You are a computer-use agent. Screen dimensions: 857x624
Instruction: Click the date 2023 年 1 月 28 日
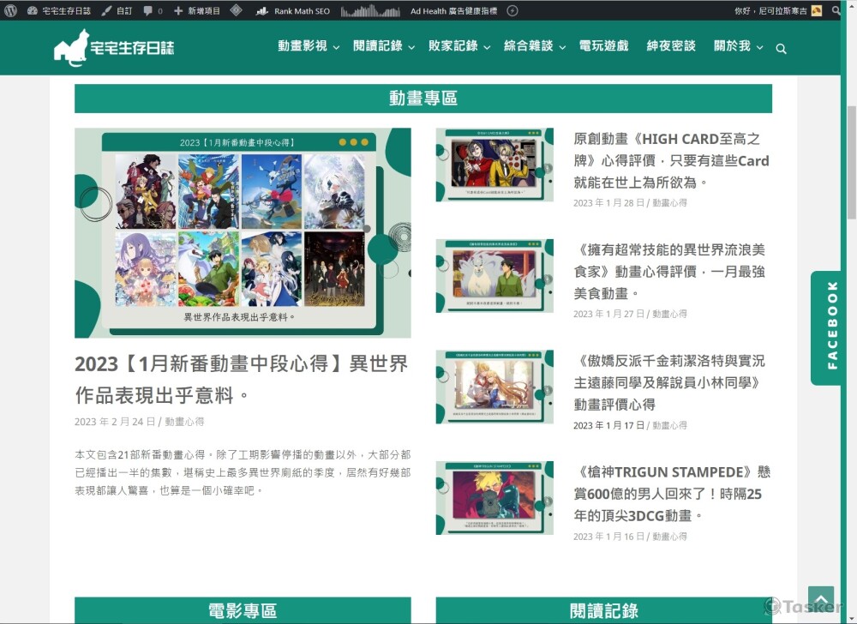(608, 203)
